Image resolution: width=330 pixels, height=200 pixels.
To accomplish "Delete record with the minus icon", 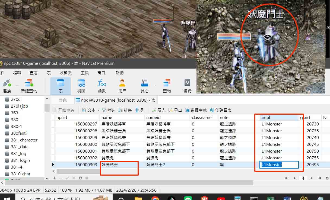I will [61, 178].
